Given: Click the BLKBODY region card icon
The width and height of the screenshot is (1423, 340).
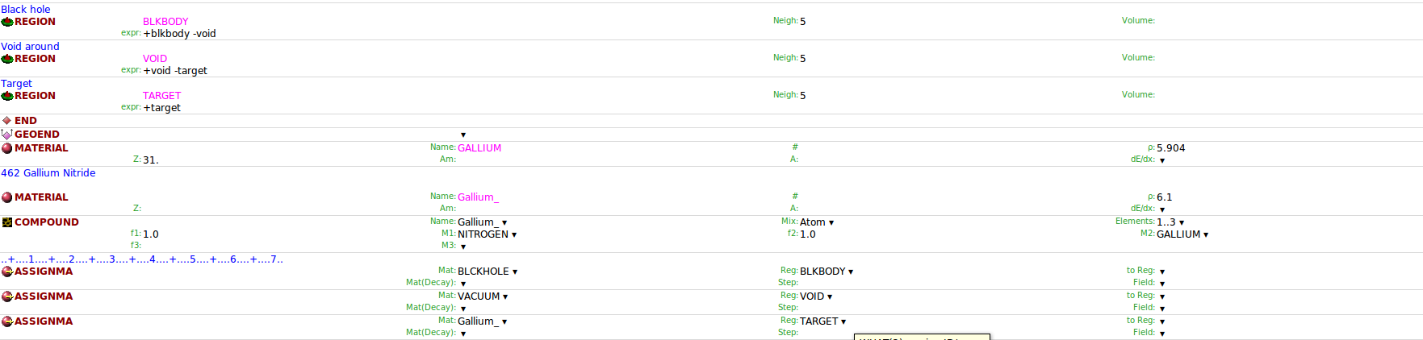Looking at the screenshot, I should (7, 22).
